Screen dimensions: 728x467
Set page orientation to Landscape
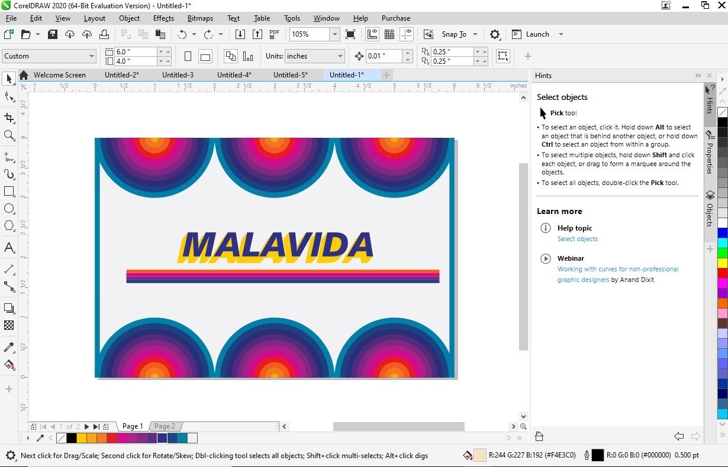pyautogui.click(x=205, y=56)
